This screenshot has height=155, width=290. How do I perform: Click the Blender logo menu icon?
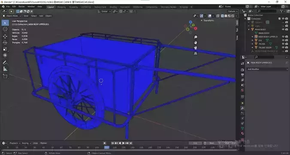pos(3,6)
